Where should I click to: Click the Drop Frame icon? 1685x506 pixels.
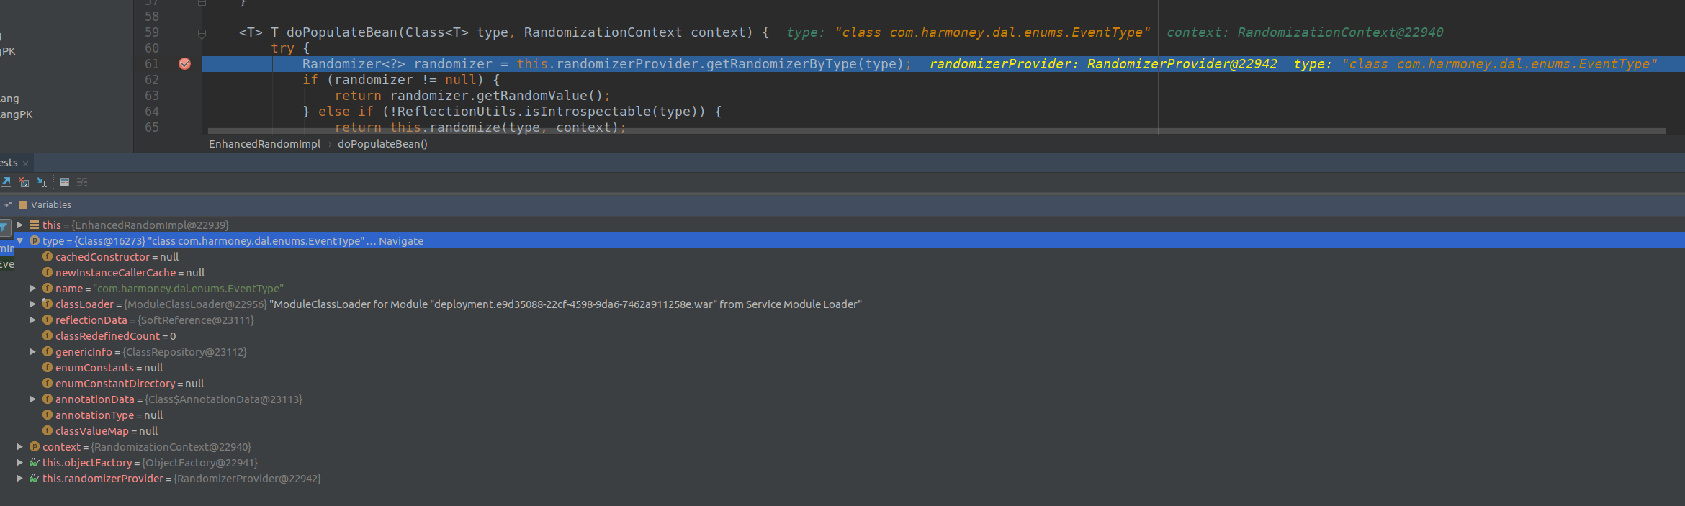click(x=24, y=182)
